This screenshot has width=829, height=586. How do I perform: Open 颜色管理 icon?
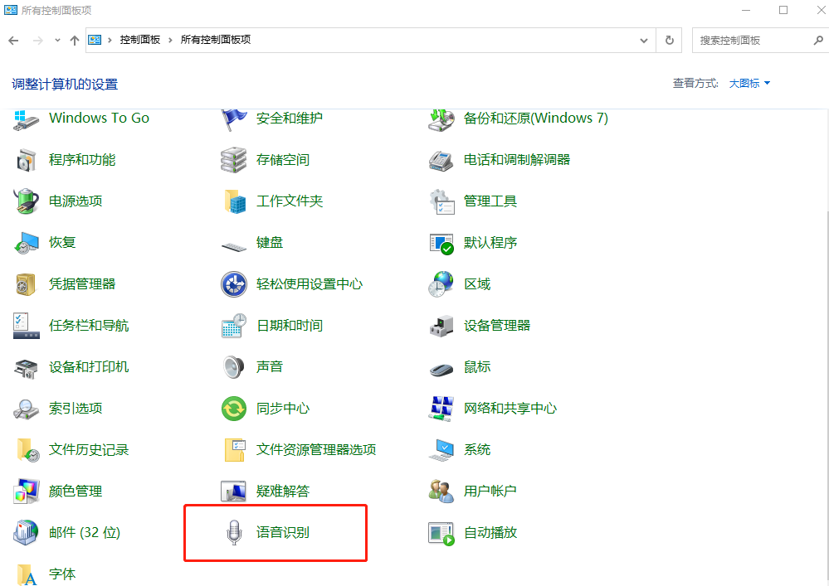[x=27, y=492]
